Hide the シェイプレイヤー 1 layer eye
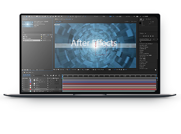The height and width of the screenshot is (134, 181). pyautogui.click(x=22, y=82)
